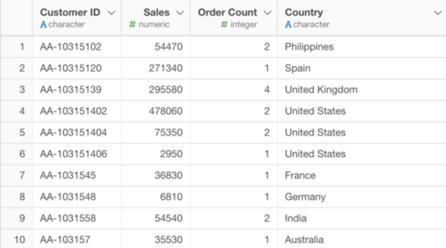Click the character type icon under Customer ID
This screenshot has height=248, width=446.
point(43,25)
